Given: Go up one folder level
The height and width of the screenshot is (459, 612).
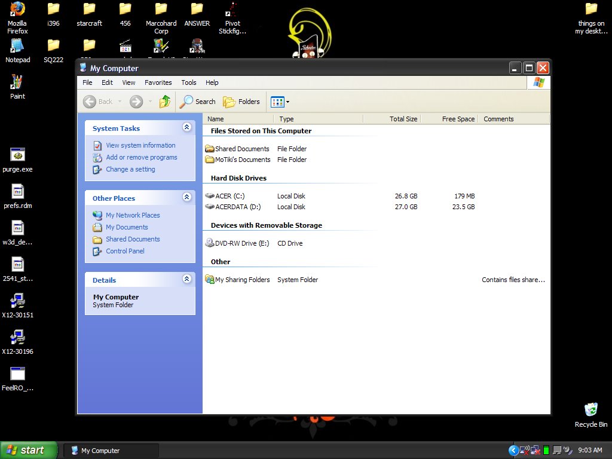Looking at the screenshot, I should click(x=165, y=102).
